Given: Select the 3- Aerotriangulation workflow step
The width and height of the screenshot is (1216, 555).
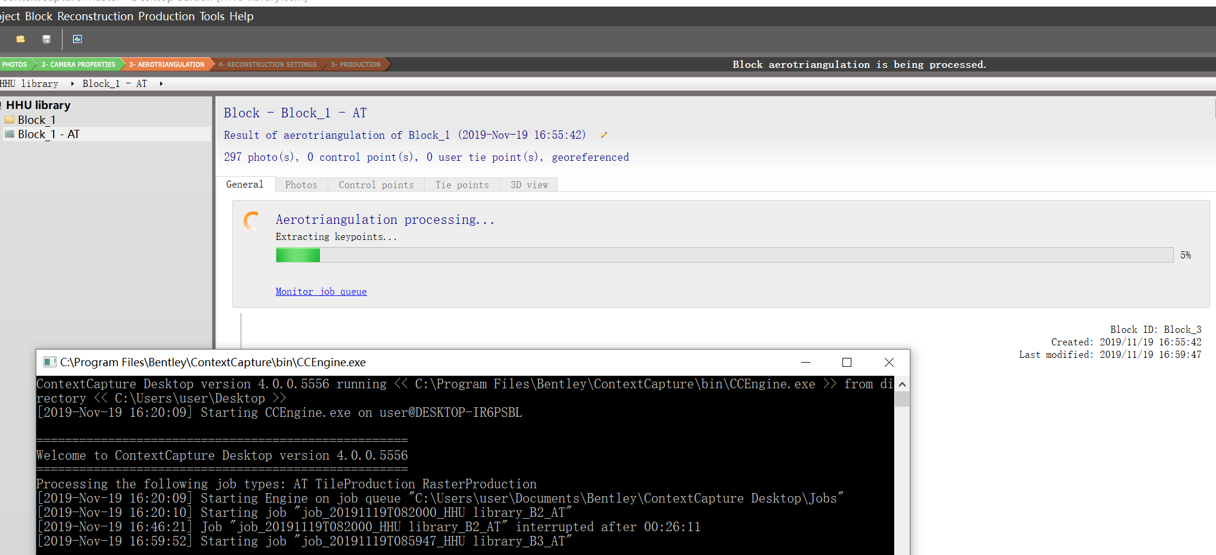Looking at the screenshot, I should 167,64.
